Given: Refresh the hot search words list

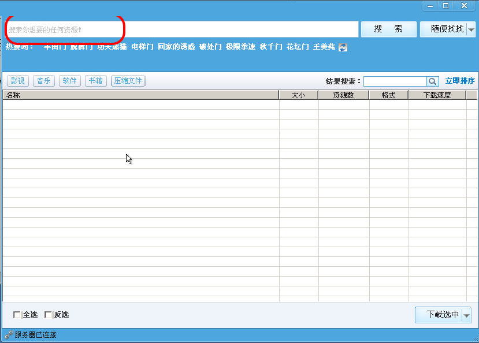Looking at the screenshot, I should [x=343, y=47].
